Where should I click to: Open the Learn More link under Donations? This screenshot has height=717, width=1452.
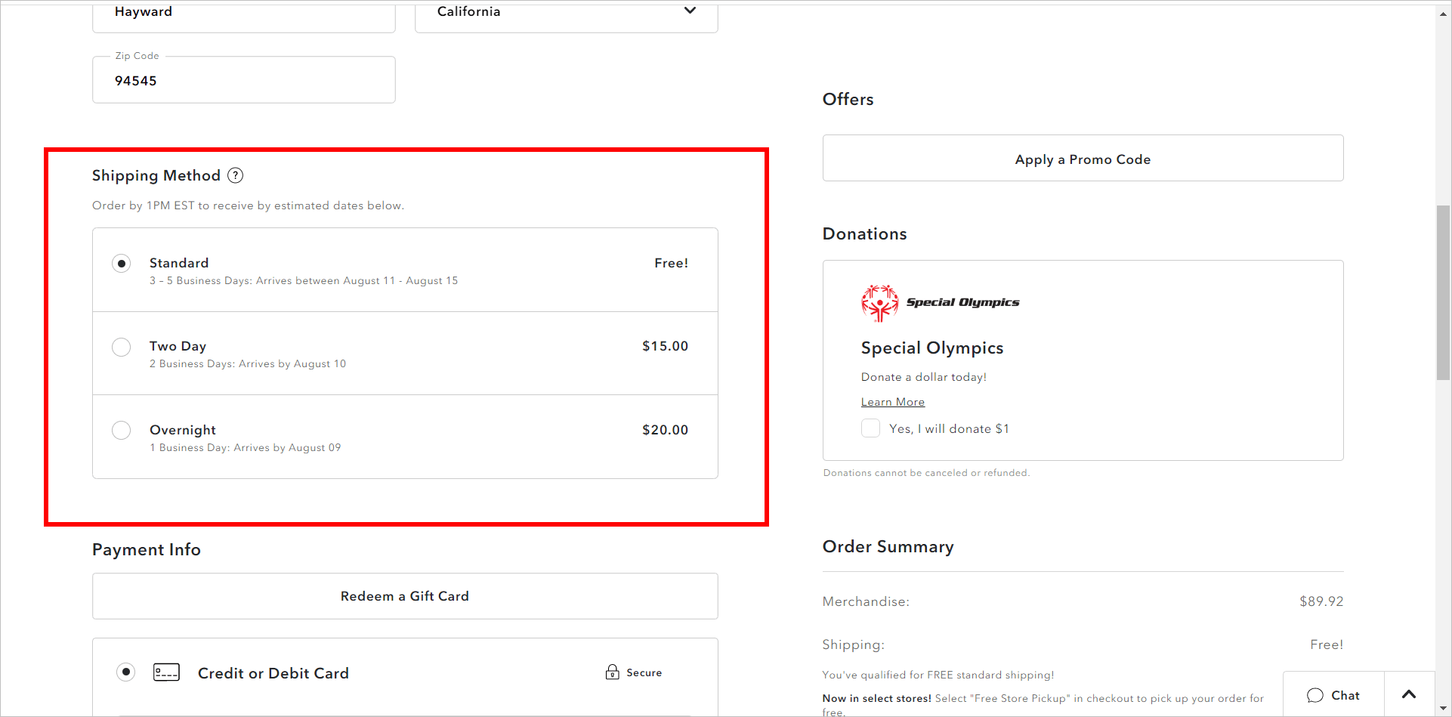(x=892, y=401)
